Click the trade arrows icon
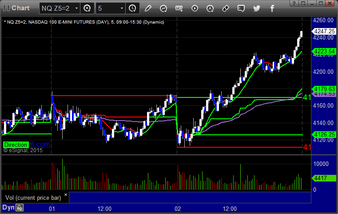The height and width of the screenshot is (214, 338). coord(226,8)
